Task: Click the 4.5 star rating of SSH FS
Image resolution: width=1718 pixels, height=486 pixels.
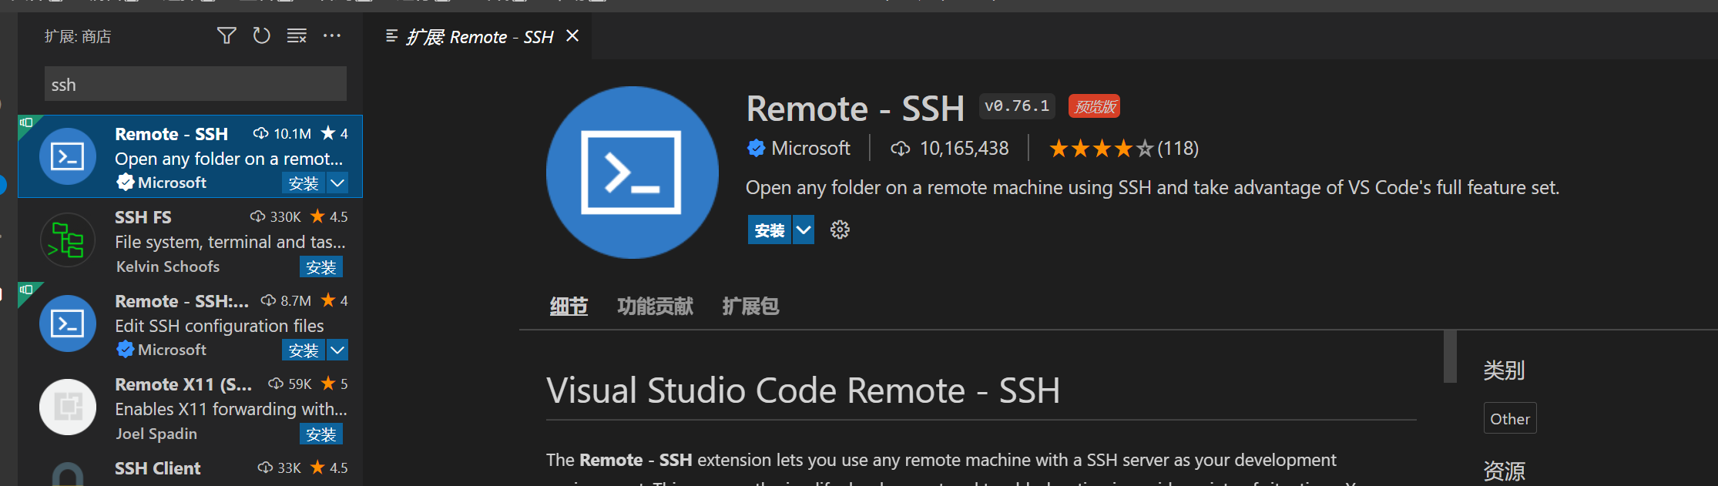Action: coord(329,216)
